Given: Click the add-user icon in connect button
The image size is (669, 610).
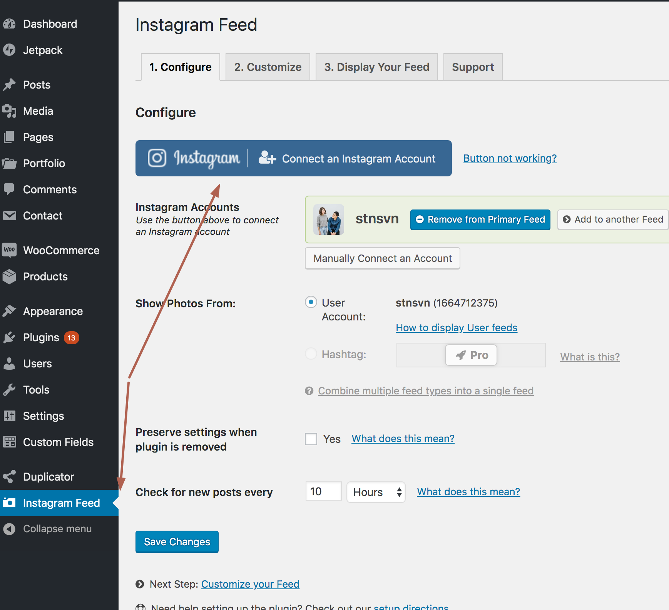Looking at the screenshot, I should tap(267, 158).
